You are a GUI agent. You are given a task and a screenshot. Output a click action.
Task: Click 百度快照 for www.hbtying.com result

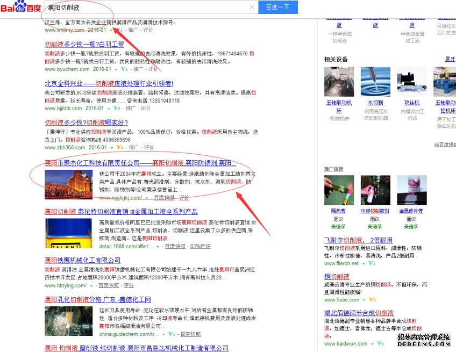(x=109, y=286)
